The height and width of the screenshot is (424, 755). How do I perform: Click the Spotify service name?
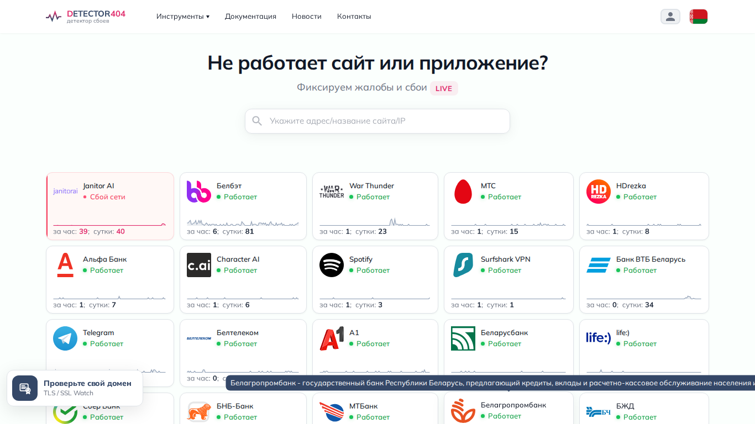tap(361, 259)
